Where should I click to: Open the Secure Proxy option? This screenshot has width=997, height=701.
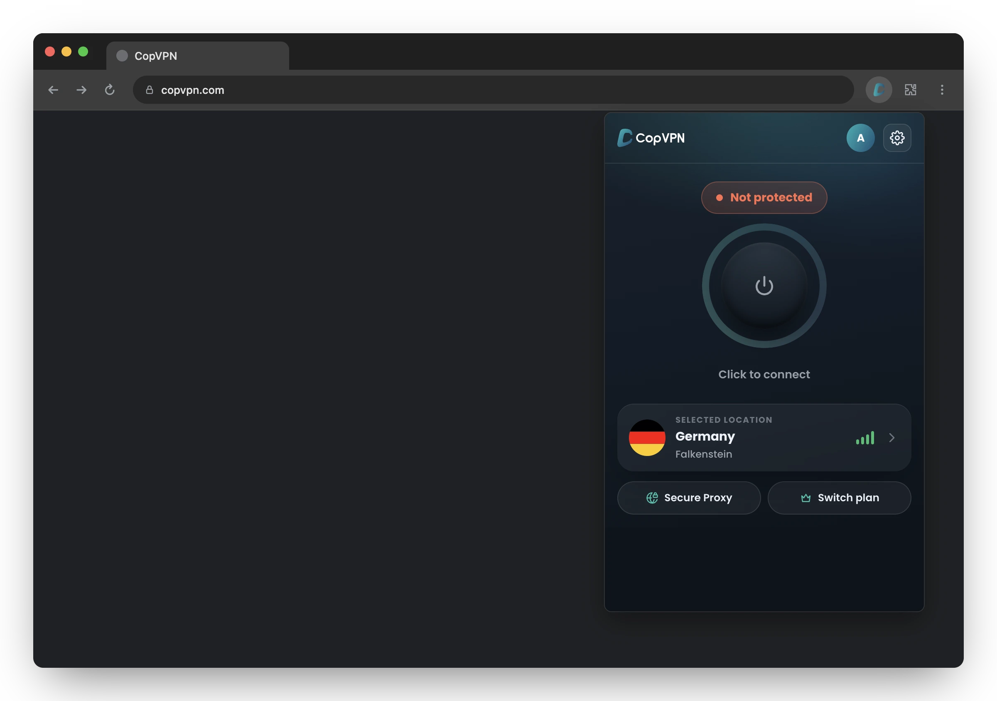coord(689,498)
